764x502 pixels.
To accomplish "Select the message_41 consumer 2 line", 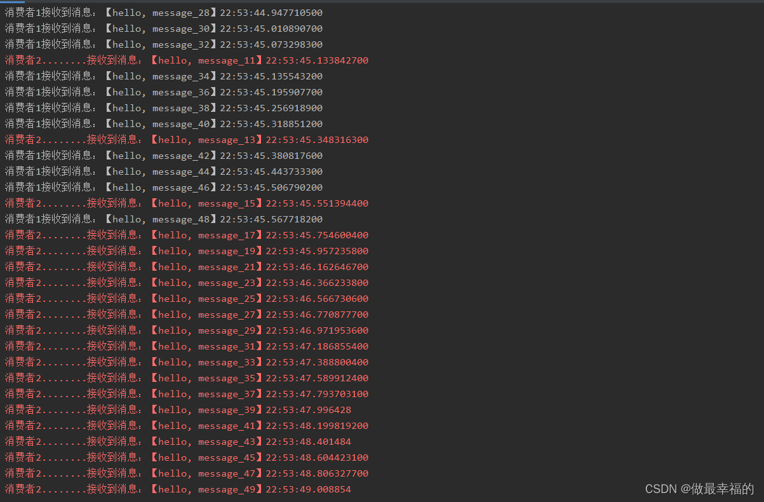I will click(x=187, y=426).
